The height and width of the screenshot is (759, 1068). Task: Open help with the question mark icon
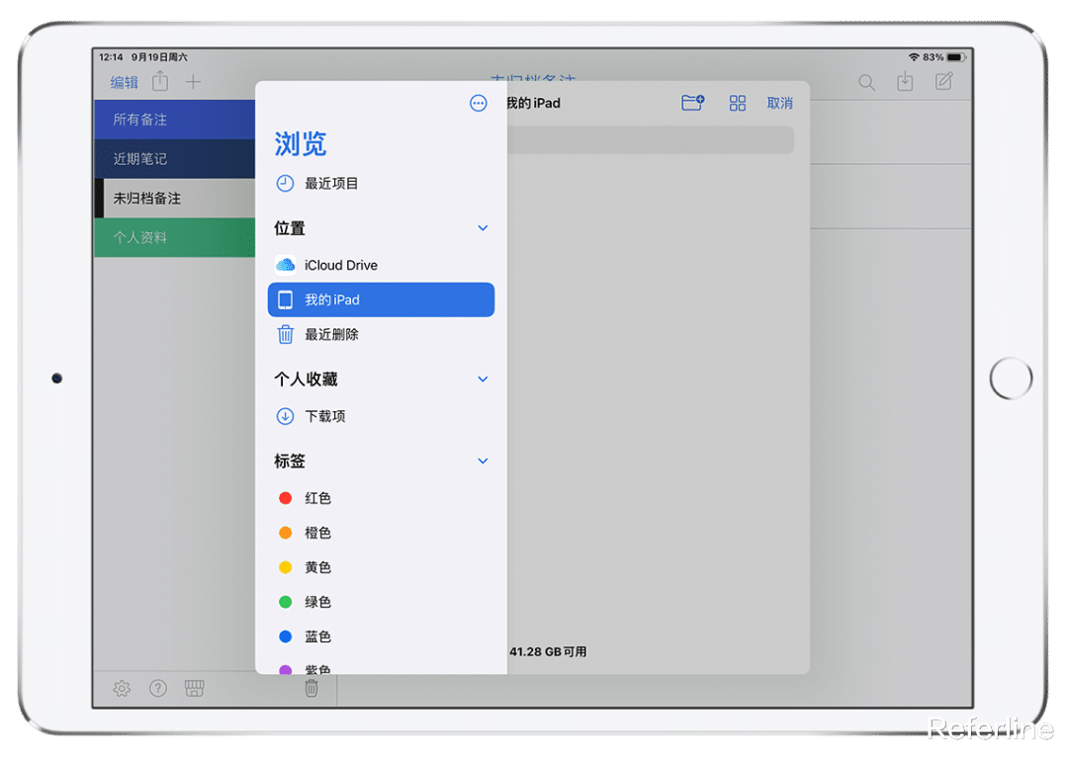(157, 688)
